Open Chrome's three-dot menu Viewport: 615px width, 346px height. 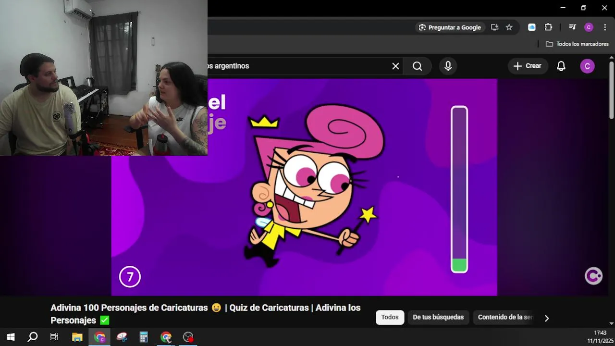605,27
